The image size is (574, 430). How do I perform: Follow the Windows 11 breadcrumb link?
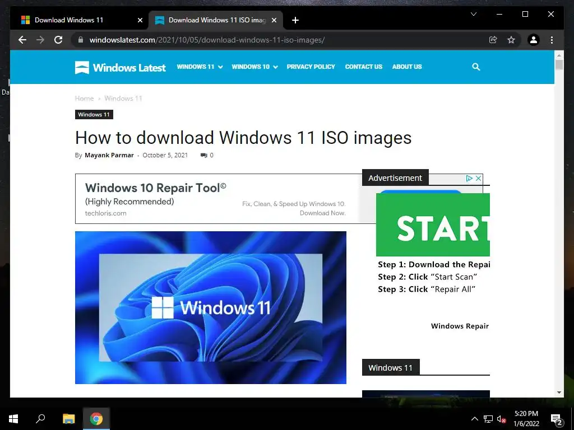(123, 99)
